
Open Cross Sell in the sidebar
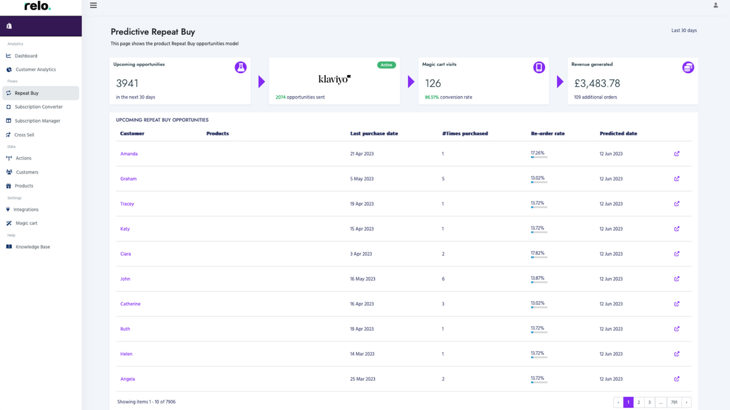pyautogui.click(x=25, y=135)
